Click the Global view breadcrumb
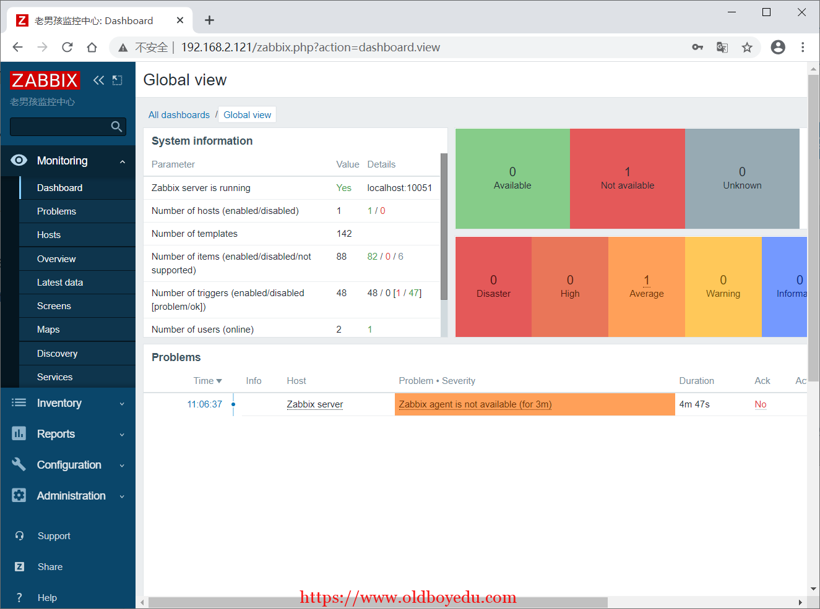 tap(247, 115)
